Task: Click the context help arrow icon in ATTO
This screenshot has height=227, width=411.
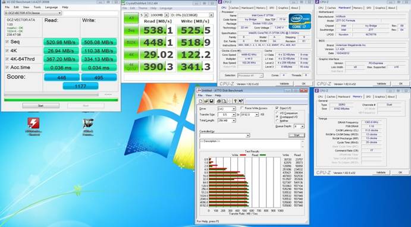Action: [241, 101]
